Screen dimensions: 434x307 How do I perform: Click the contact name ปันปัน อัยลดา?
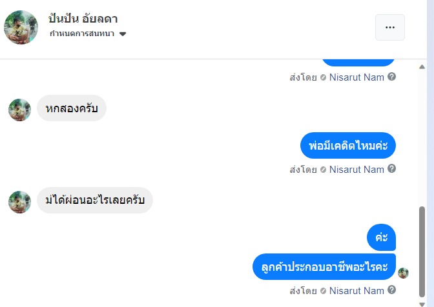(83, 19)
